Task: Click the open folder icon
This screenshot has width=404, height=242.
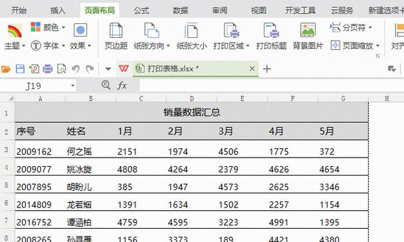Action: click(x=6, y=69)
